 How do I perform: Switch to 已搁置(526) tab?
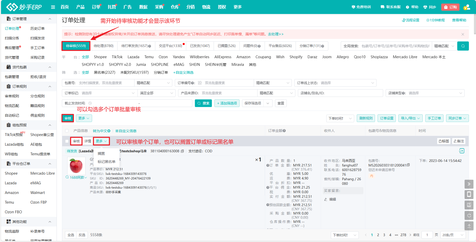pyautogui.click(x=227, y=46)
